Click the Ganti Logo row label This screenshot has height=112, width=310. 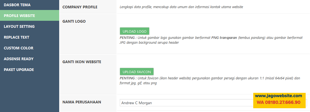pyautogui.click(x=74, y=21)
